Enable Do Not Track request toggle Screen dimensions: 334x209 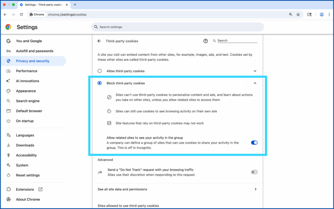pyautogui.click(x=254, y=172)
